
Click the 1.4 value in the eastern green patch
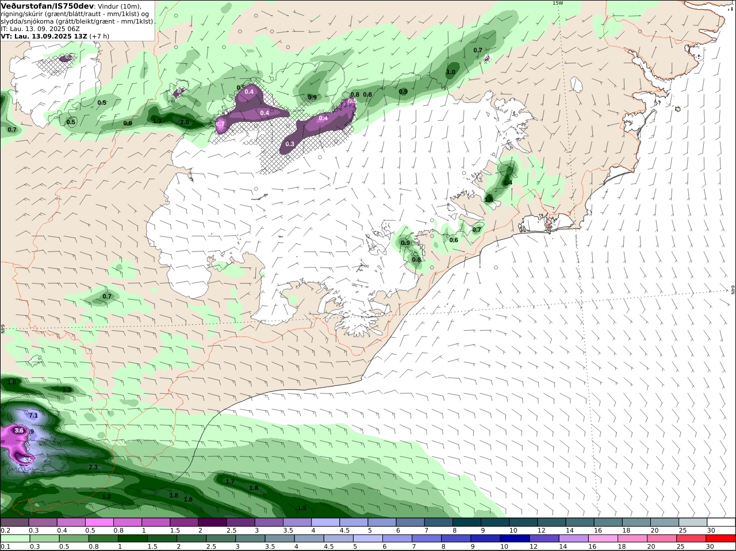click(x=507, y=182)
